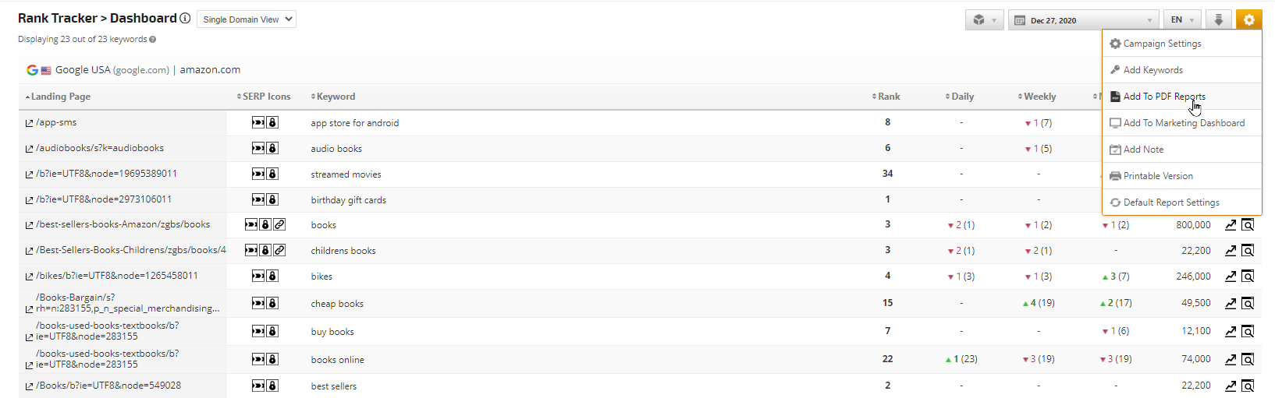
Task: Click link SERP icon in childrens books row
Action: point(279,250)
